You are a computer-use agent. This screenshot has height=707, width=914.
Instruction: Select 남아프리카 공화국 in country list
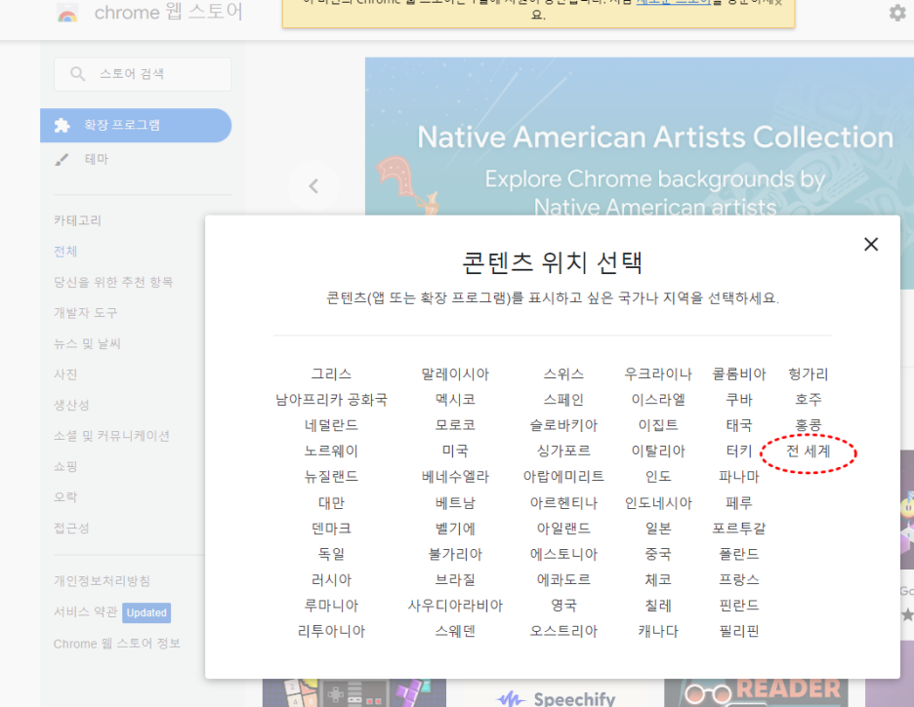coord(331,400)
